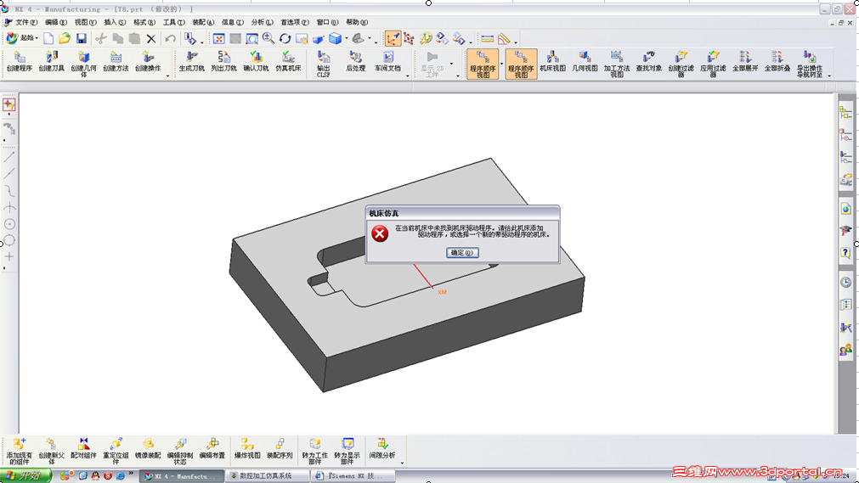Click the Help question-mark icon in right sidebar
The image size is (859, 483).
(846, 252)
